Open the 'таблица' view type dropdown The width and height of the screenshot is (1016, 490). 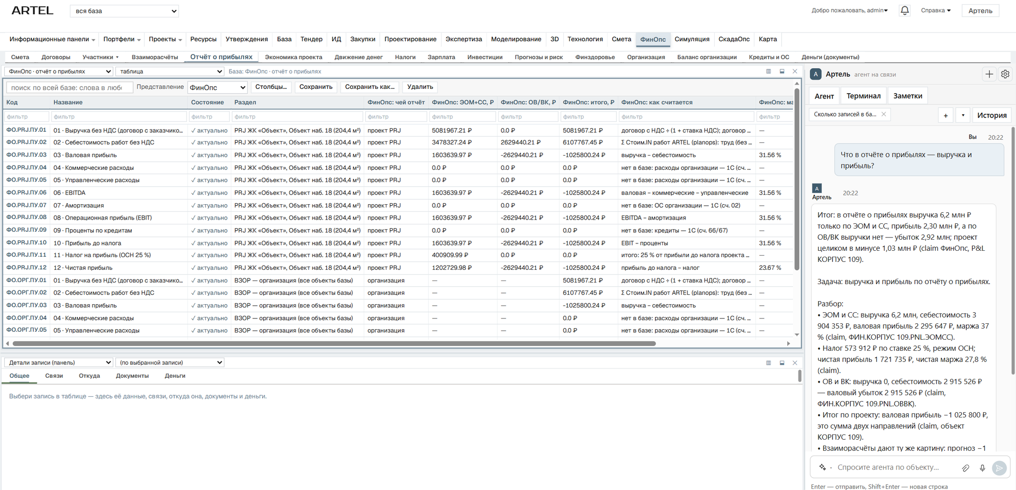(170, 71)
